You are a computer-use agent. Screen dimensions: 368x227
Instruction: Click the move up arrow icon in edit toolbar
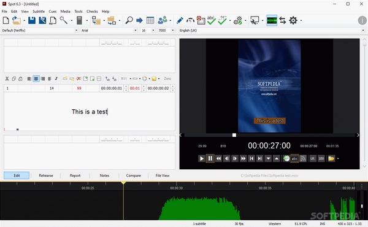(x=107, y=79)
